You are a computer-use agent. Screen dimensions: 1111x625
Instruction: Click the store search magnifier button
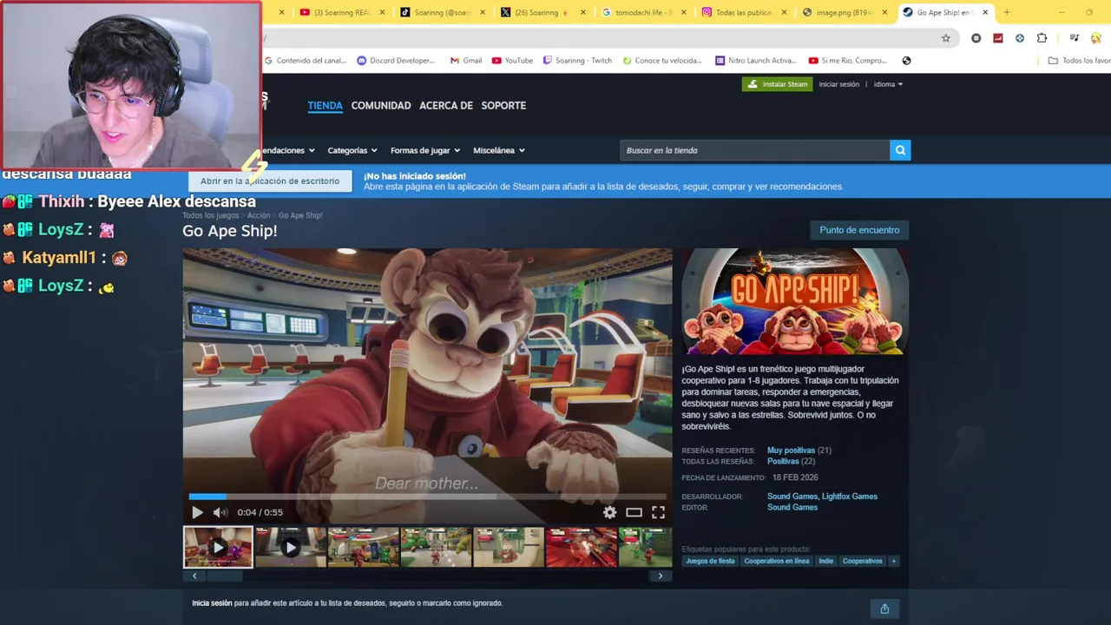[x=900, y=150]
